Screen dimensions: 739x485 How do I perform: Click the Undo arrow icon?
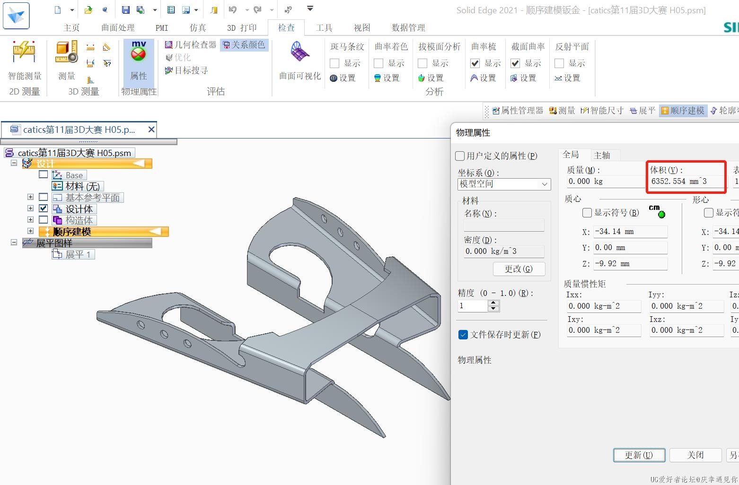(232, 10)
